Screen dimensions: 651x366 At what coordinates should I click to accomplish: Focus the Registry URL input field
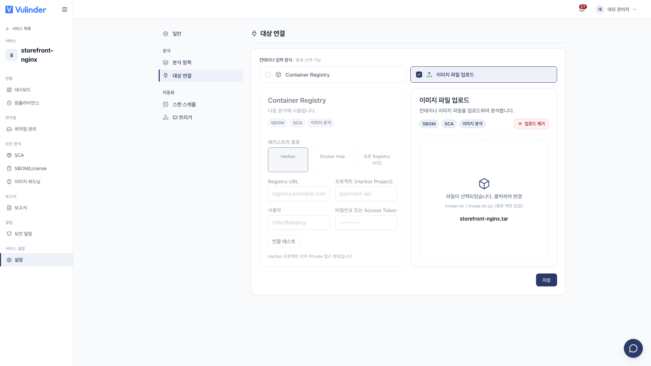tap(299, 194)
